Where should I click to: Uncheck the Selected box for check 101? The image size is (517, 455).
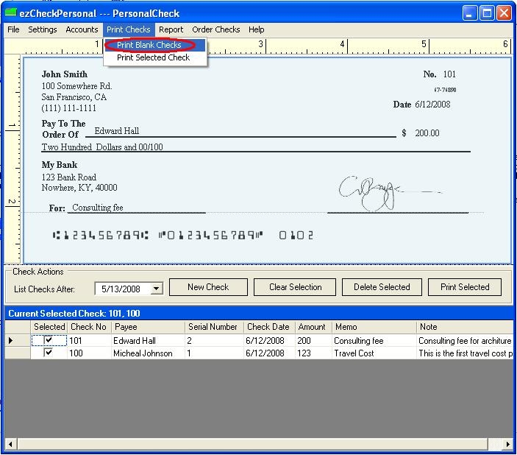click(x=49, y=341)
